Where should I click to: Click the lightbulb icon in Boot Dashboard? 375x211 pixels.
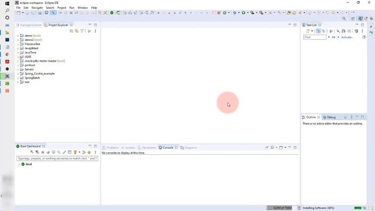[75, 152]
